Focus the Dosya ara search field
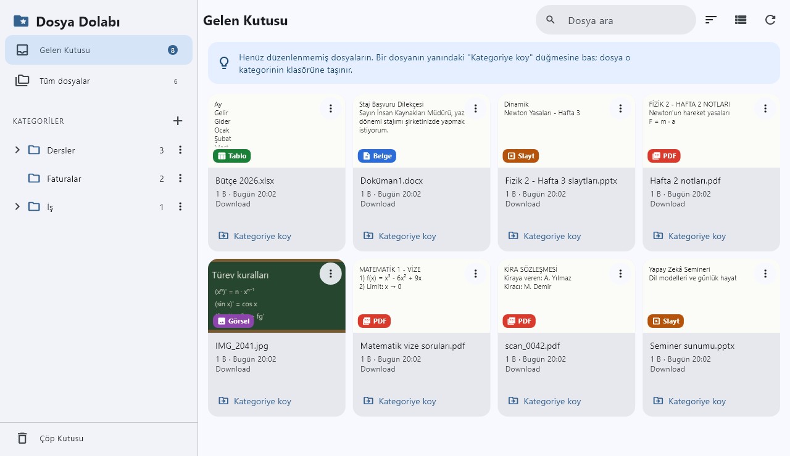The image size is (790, 456). click(616, 20)
